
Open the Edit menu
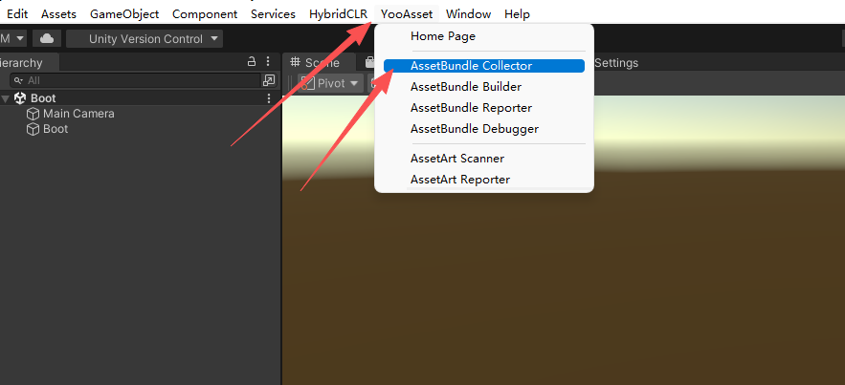pos(17,14)
